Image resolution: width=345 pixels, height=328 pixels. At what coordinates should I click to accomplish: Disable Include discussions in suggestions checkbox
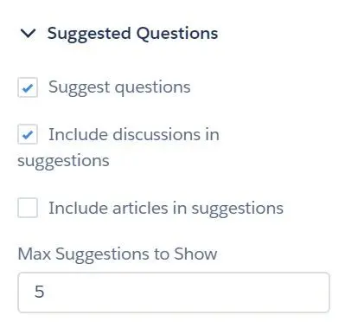(x=28, y=134)
